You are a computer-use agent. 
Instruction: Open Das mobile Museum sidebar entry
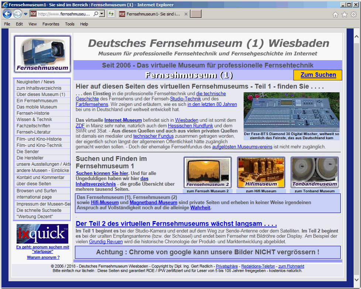42,107
